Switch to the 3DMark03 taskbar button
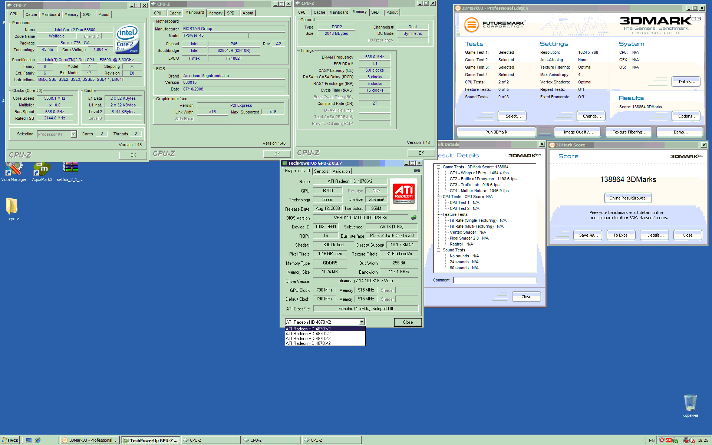 [x=90, y=440]
